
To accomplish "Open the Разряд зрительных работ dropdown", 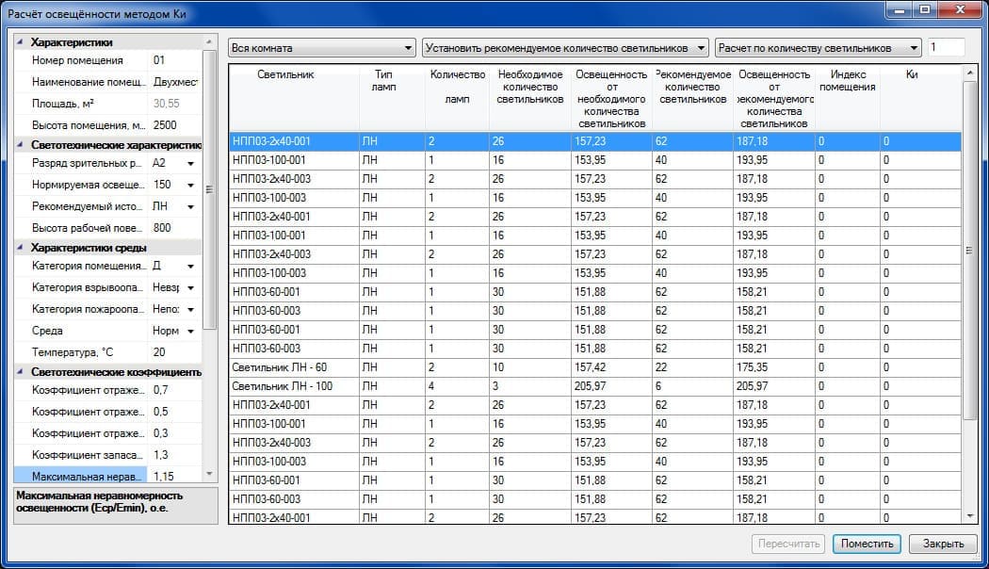I will click(190, 163).
